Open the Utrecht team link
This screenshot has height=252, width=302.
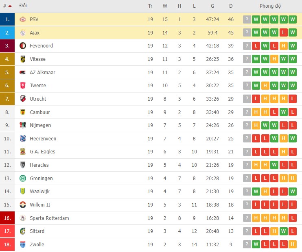[38, 99]
